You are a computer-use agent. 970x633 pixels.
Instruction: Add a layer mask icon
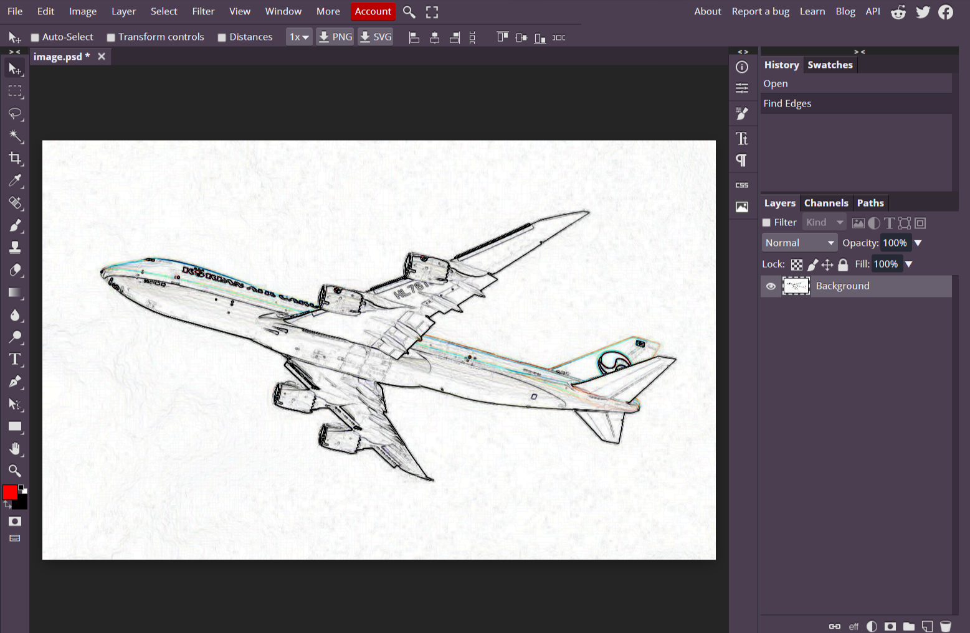pos(890,626)
